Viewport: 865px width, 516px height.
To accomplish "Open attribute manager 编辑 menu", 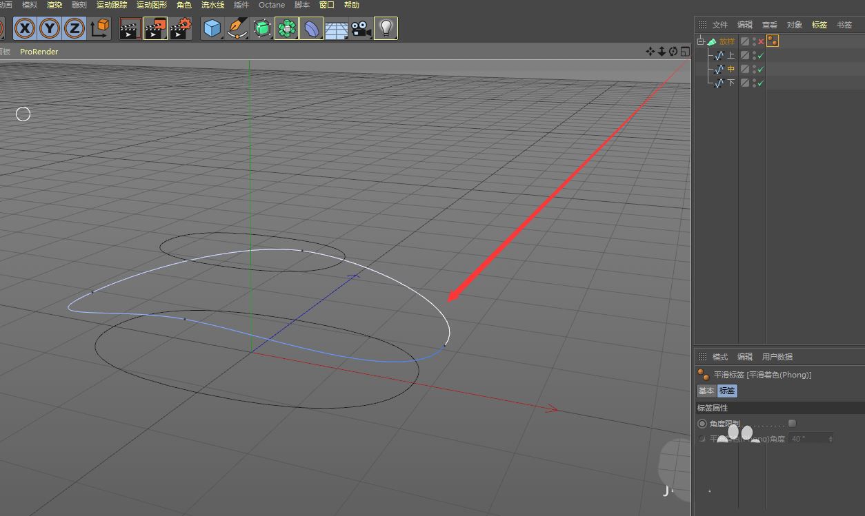I will click(745, 357).
